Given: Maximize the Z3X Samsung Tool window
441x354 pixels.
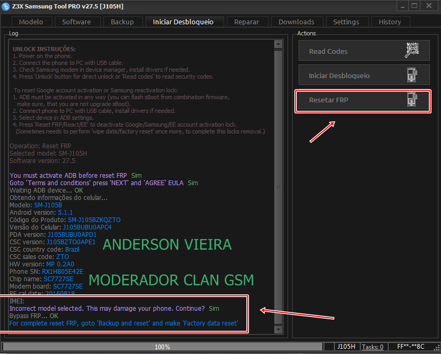Looking at the screenshot, I should tap(414, 6).
